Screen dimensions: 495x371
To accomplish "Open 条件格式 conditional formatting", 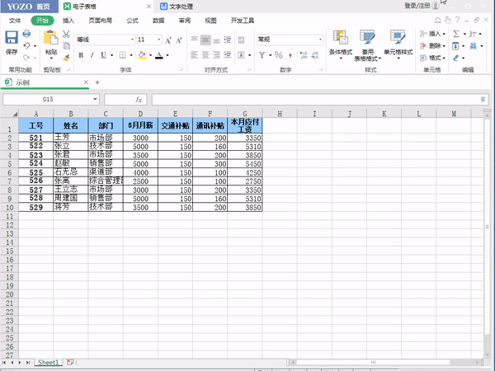I will point(341,45).
